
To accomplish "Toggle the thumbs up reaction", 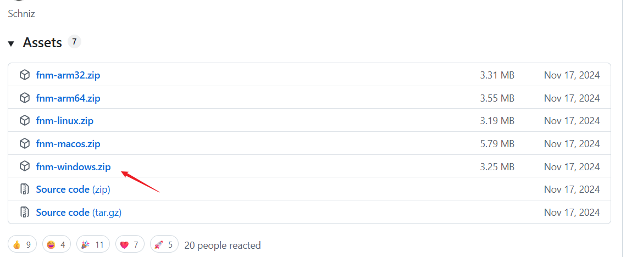I will [23, 244].
